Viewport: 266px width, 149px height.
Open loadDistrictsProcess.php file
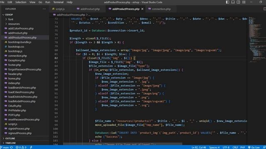[x=23, y=97]
